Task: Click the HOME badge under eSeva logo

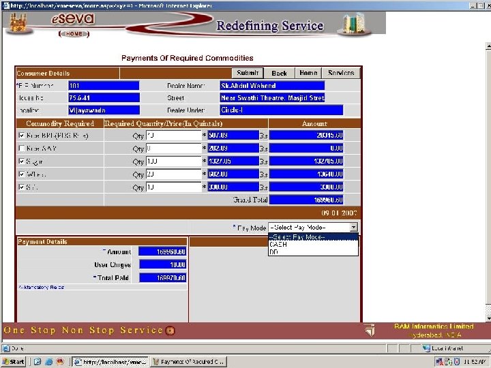Action: 74,33
